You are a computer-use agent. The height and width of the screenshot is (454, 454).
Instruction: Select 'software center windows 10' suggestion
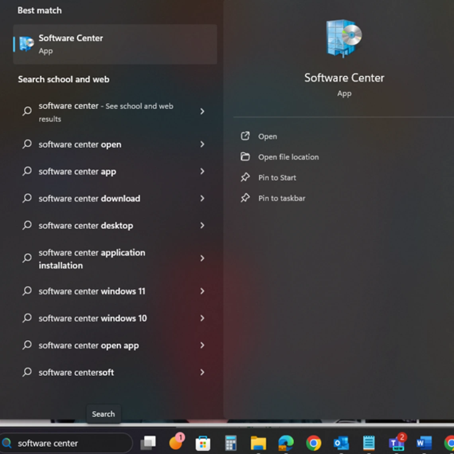pyautogui.click(x=115, y=318)
